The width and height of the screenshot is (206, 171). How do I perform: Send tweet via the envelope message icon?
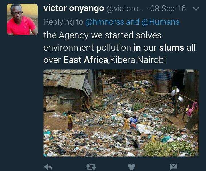[173, 167]
